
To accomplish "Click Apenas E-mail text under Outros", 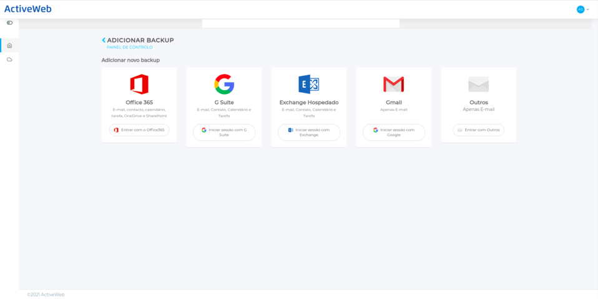I will (x=479, y=109).
